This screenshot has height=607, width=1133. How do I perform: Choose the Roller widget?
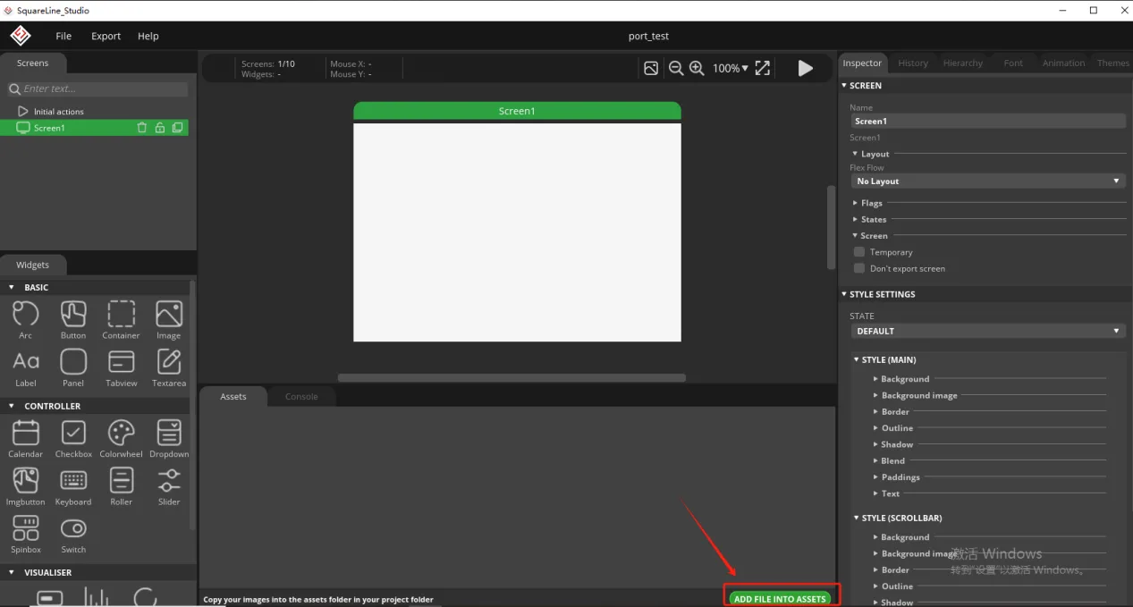click(121, 481)
